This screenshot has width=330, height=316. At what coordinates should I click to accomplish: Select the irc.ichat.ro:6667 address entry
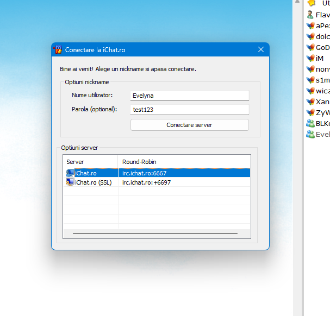[145, 173]
